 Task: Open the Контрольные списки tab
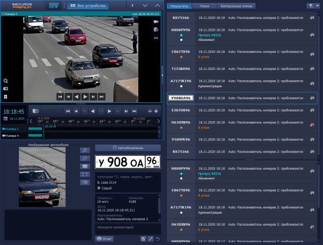(235, 5)
